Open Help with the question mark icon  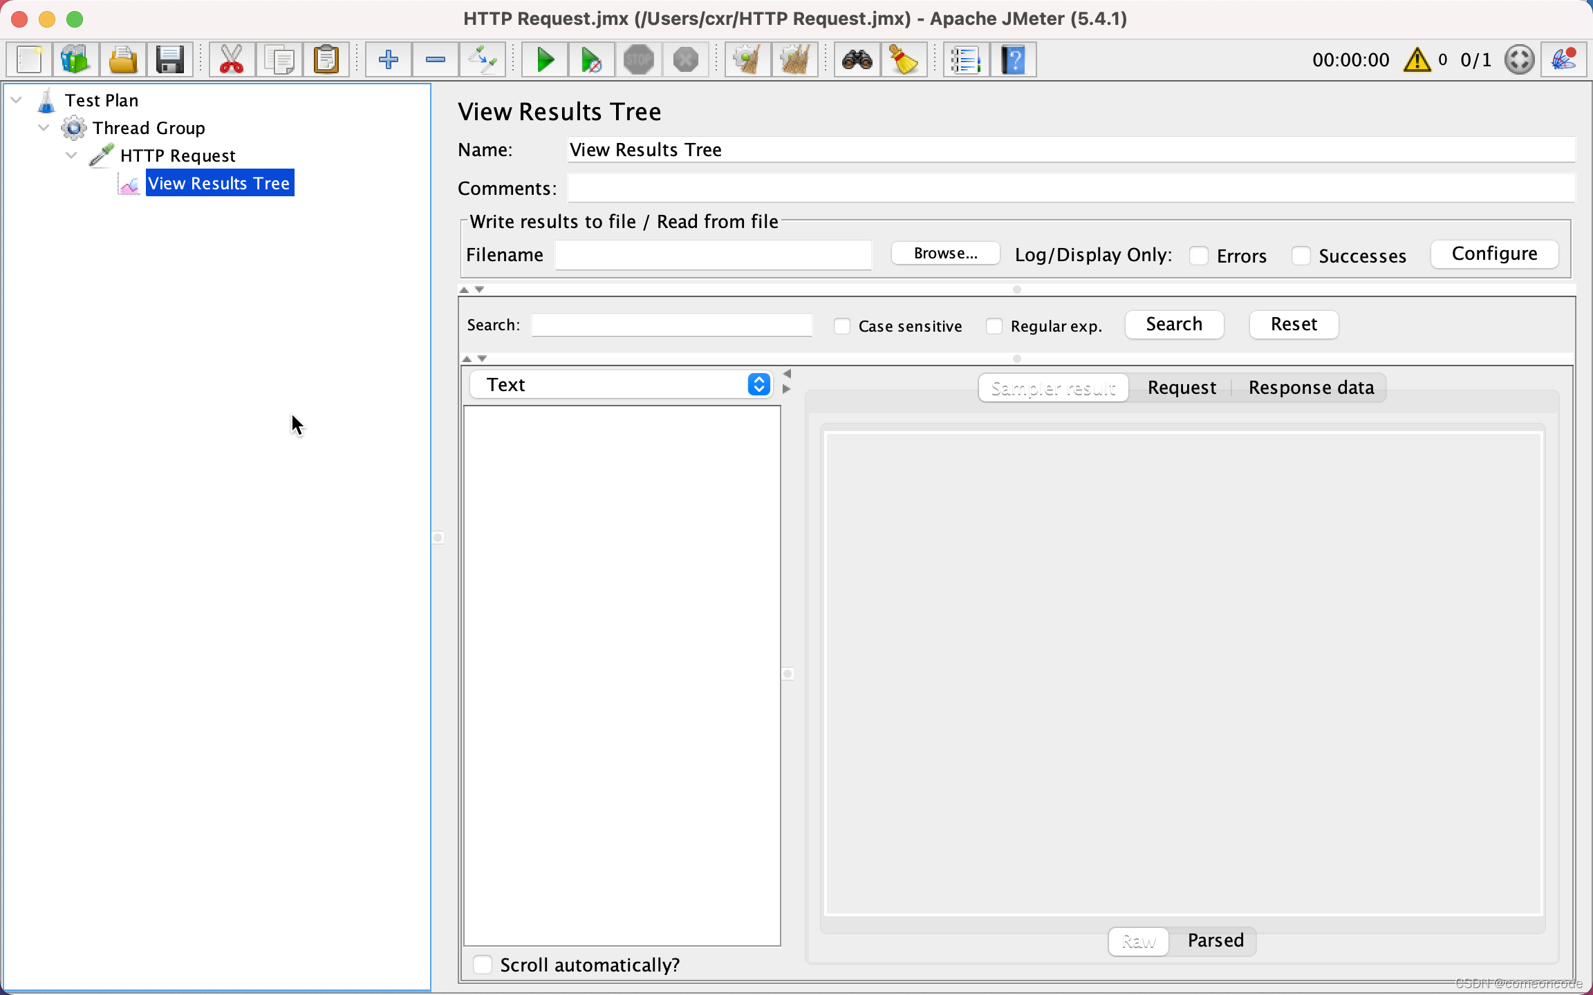point(1014,59)
